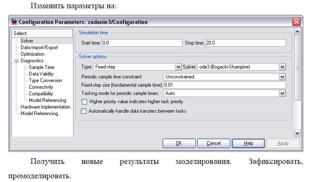Select Compatibility under Diagnostics
This screenshot has height=182, width=319.
click(41, 94)
